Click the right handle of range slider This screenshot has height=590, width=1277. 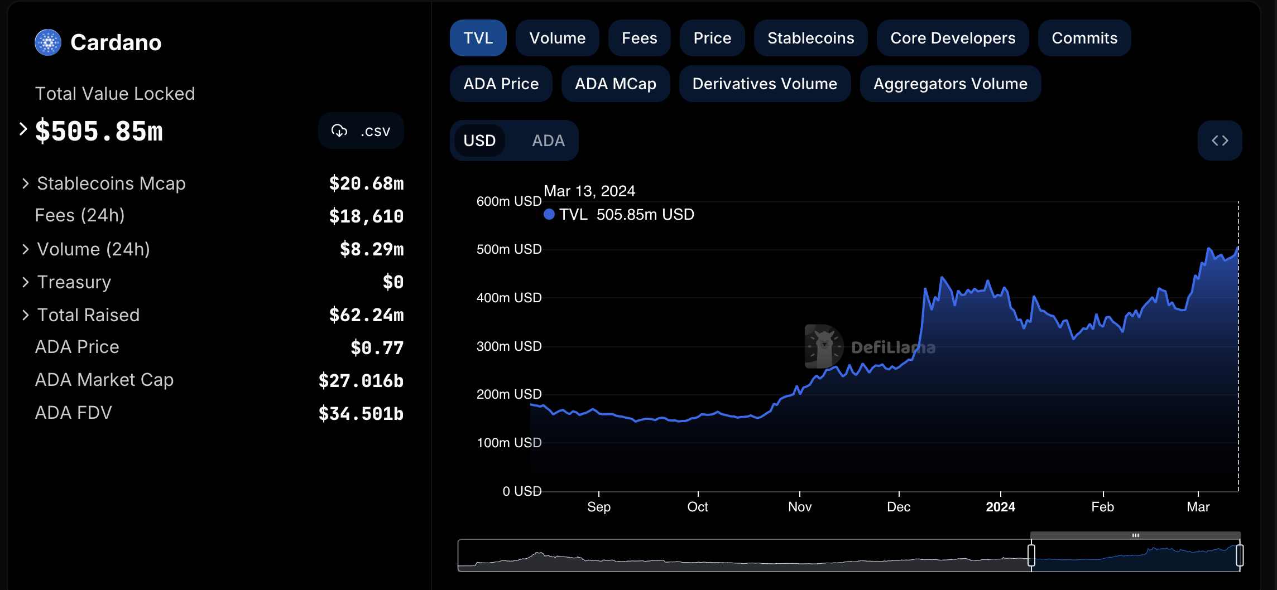(x=1240, y=555)
